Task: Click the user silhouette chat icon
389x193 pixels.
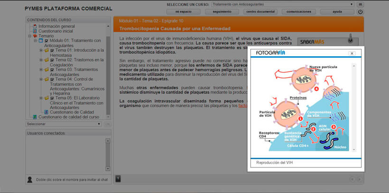Action: [30, 180]
